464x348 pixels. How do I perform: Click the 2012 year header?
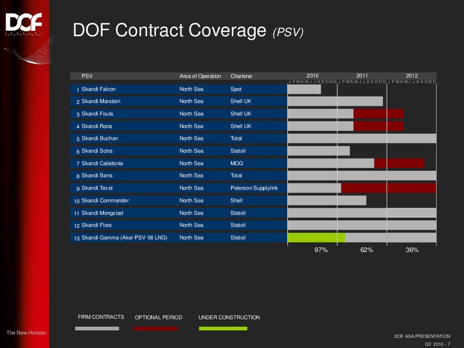(412, 75)
